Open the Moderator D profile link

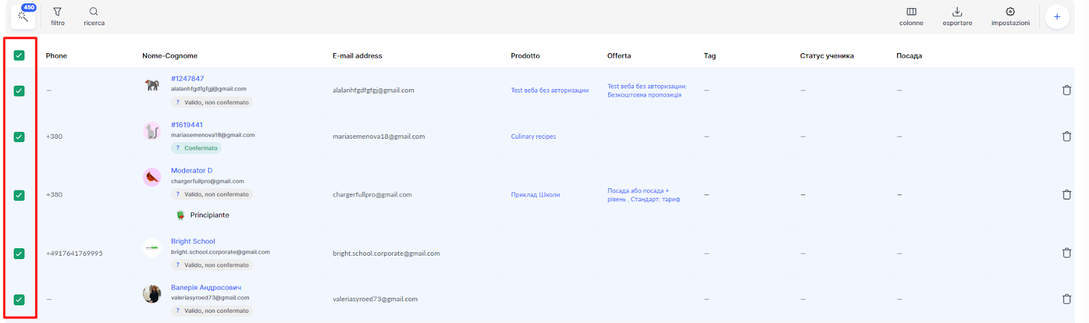click(x=191, y=171)
